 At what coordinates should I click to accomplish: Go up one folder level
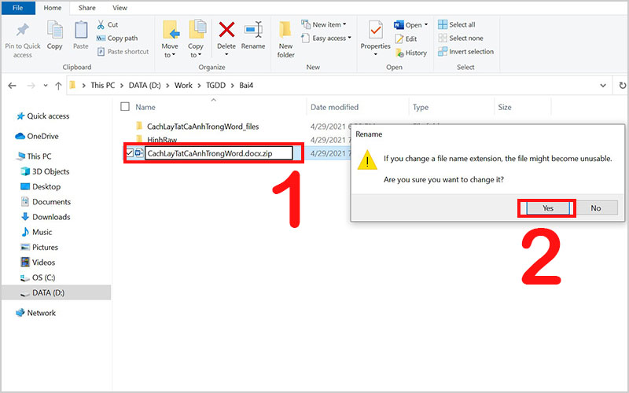point(58,86)
